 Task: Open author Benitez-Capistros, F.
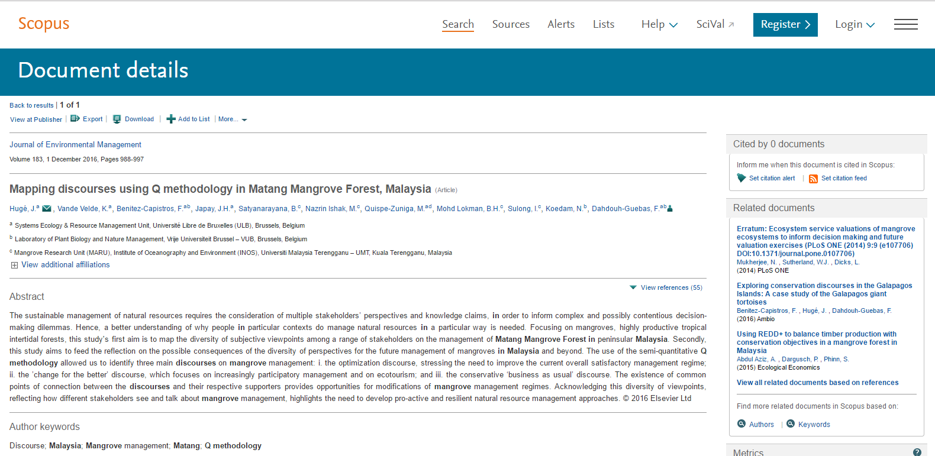(149, 208)
